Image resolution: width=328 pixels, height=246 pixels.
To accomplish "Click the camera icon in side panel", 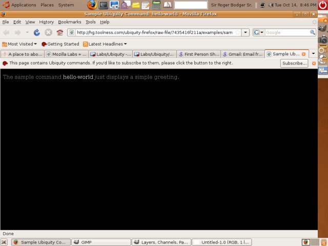I will point(323,39).
